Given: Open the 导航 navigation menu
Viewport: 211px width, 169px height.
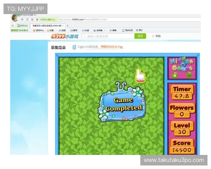Looking at the screenshot, I should pyautogui.click(x=156, y=36).
